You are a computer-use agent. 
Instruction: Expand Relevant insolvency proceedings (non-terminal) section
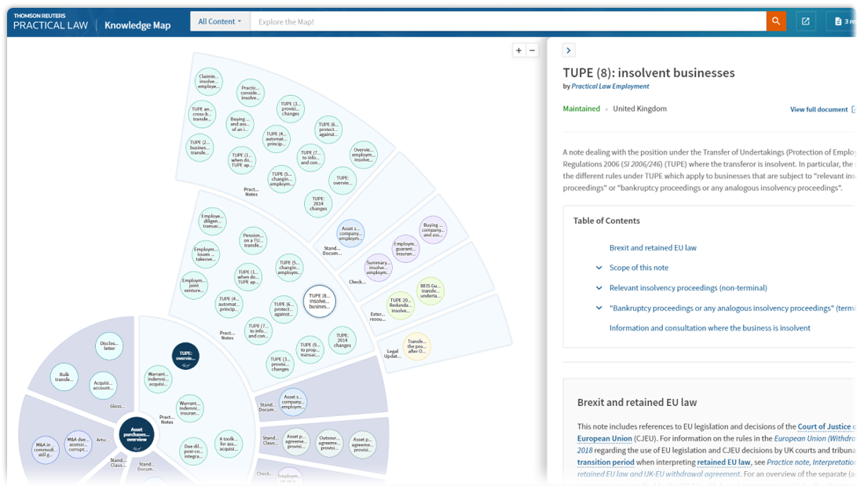click(599, 288)
